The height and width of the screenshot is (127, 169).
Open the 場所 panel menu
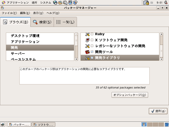click(35, 2)
